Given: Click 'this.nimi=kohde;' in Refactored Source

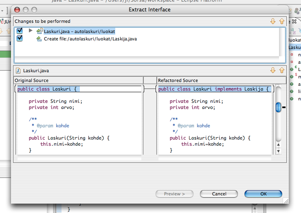Looking at the screenshot, I should click(x=202, y=144).
